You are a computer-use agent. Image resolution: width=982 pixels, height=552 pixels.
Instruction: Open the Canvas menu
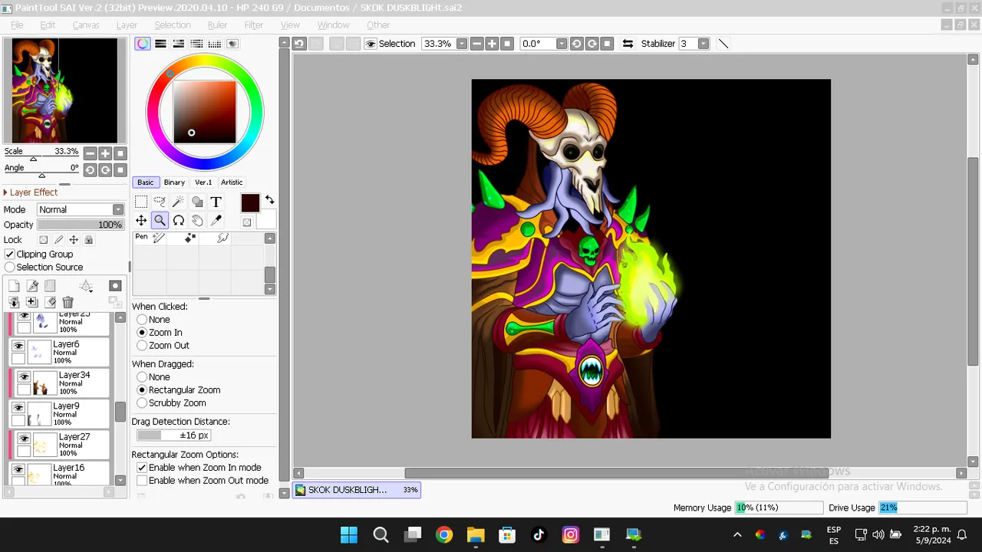coord(86,25)
